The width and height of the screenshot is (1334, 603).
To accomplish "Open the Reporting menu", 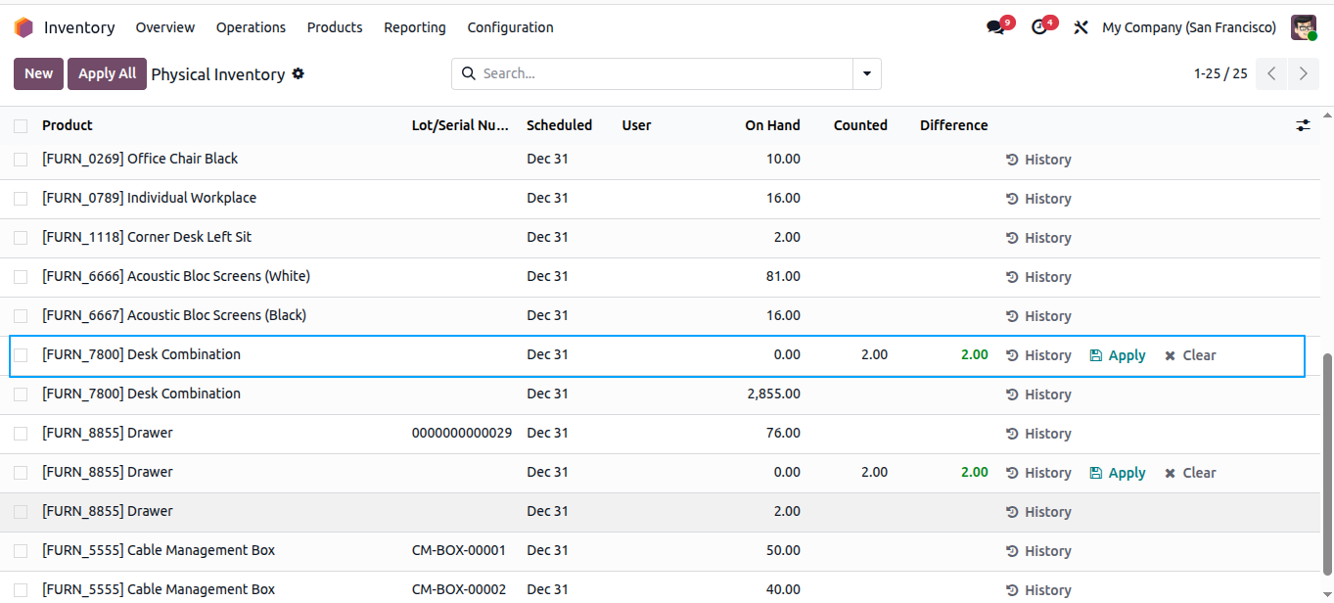I will (415, 27).
